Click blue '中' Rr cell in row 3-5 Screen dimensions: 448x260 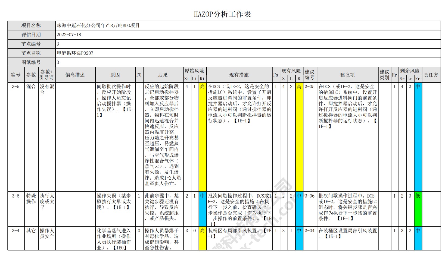pyautogui.click(x=418, y=137)
